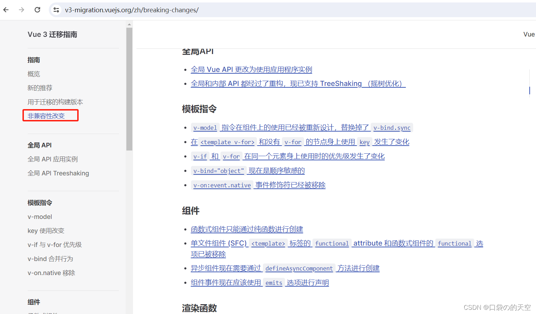The image size is (536, 314).
Task: Click the 渲染函数 content heading
Action: click(199, 308)
